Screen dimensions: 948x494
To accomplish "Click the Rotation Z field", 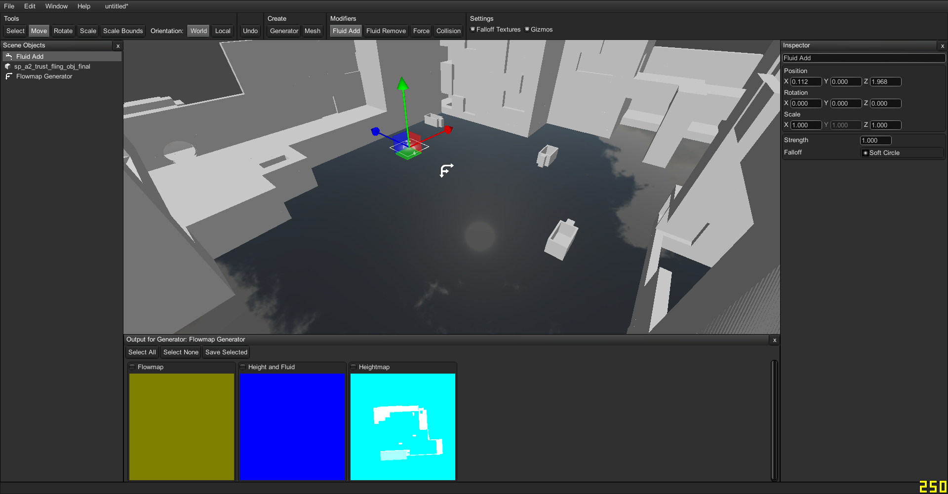I will tap(886, 104).
